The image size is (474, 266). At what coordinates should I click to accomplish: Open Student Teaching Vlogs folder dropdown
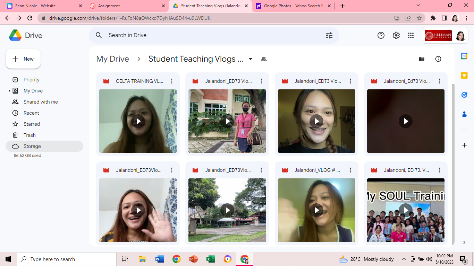coord(251,59)
